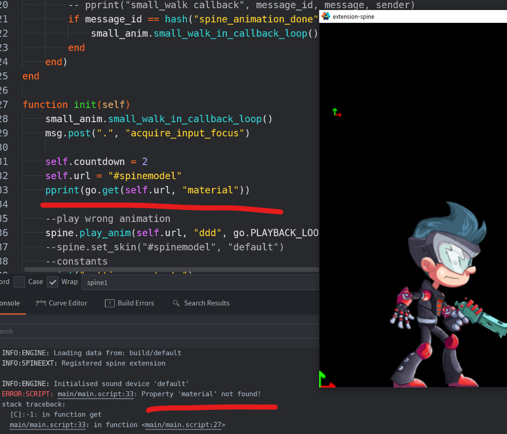Click 'Loading data from: build/default' line

tap(92, 353)
